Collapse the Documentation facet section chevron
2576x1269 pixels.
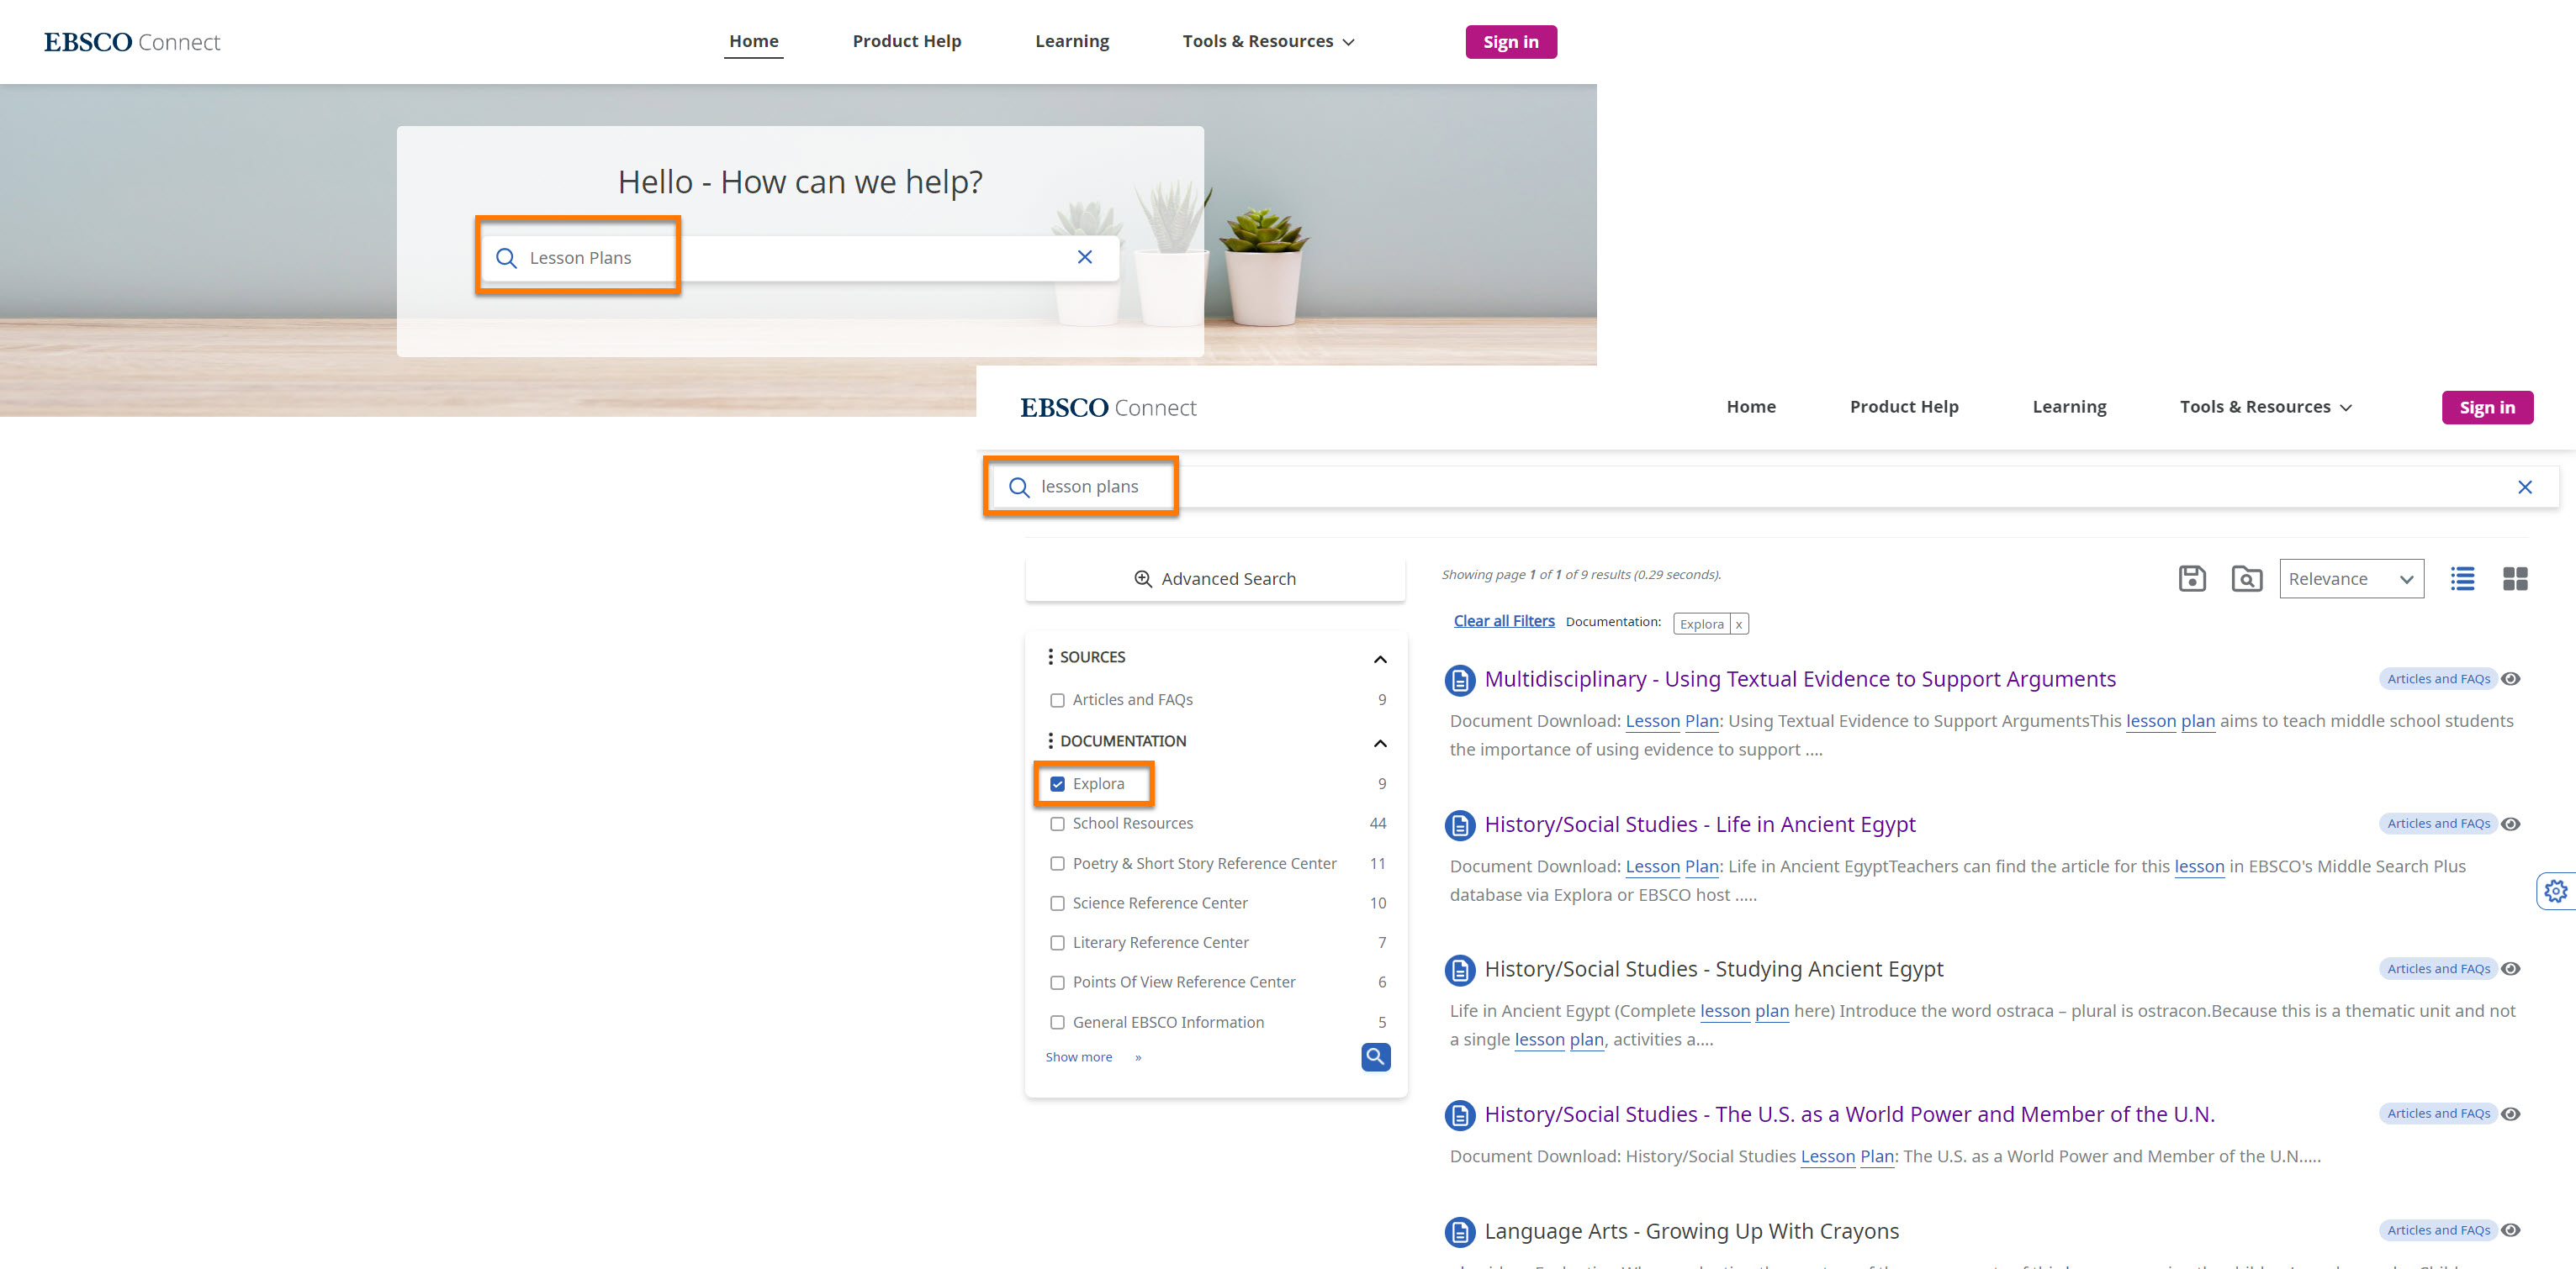tap(1380, 744)
